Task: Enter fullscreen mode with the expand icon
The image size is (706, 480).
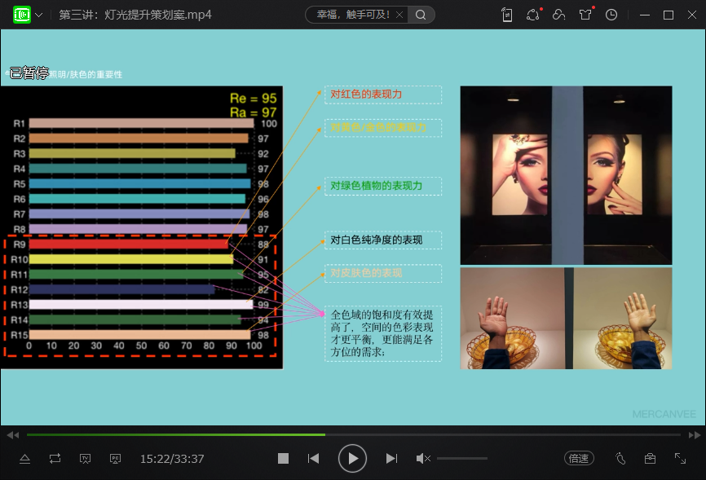Action: pos(680,459)
